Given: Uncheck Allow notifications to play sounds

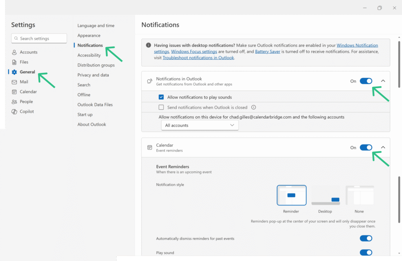Looking at the screenshot, I should point(161,97).
